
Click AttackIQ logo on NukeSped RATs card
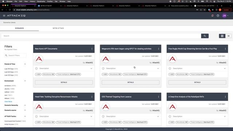click(x=172, y=107)
